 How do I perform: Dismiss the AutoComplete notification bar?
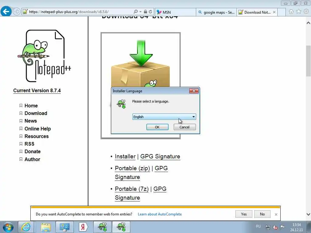[276, 214]
